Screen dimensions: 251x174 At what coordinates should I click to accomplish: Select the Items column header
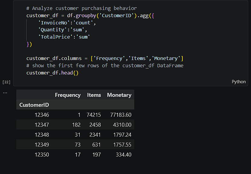tap(94, 95)
